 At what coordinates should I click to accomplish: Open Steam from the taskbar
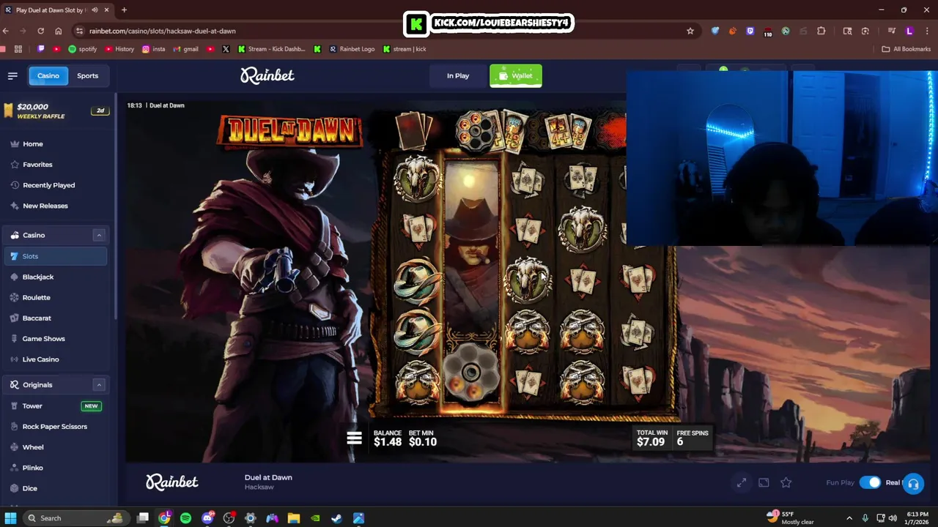point(336,518)
